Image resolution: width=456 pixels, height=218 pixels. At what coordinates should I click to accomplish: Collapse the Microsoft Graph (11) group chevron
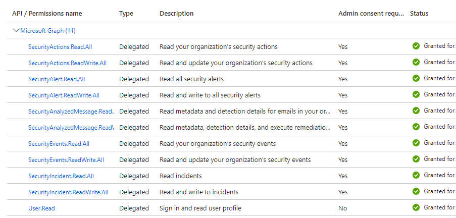coord(16,30)
